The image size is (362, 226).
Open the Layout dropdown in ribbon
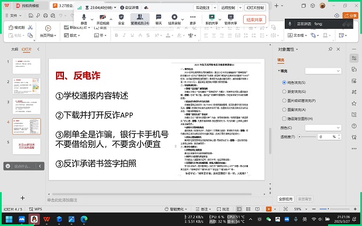click(x=72, y=36)
